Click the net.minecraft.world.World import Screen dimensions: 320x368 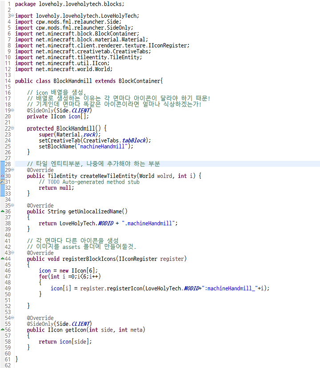tap(64, 69)
